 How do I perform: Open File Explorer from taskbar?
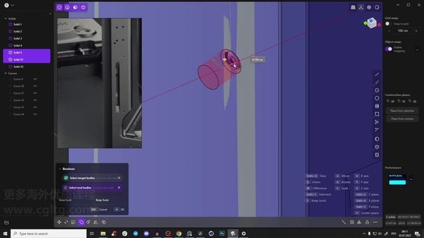coord(103,233)
